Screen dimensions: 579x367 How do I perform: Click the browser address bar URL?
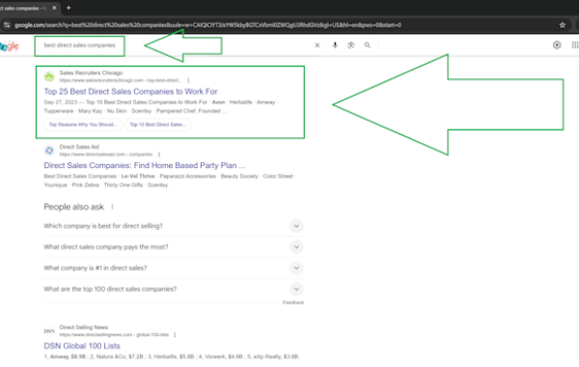(x=207, y=25)
